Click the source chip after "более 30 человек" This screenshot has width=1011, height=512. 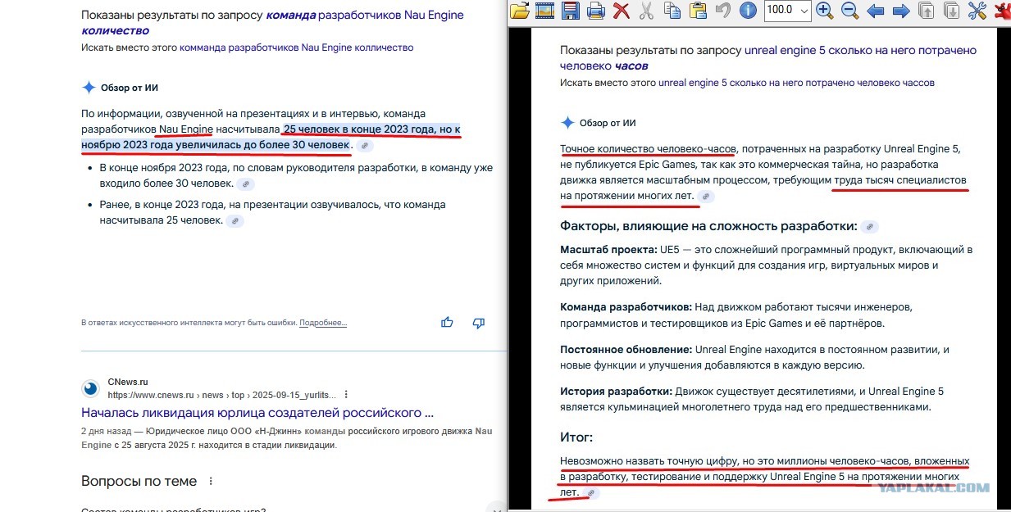coord(365,146)
